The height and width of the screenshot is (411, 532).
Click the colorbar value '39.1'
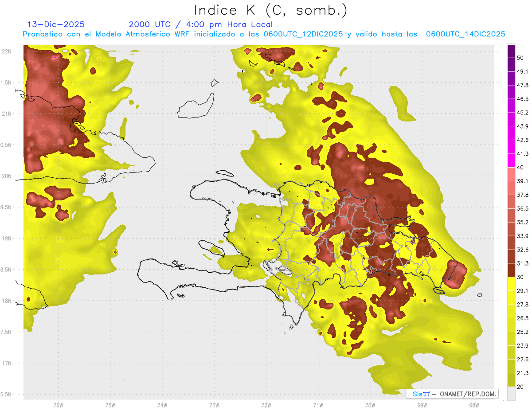(523, 181)
